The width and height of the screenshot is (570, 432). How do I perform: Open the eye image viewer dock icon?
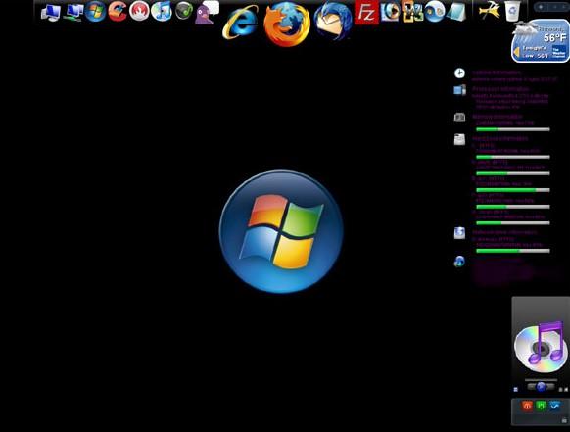390,12
